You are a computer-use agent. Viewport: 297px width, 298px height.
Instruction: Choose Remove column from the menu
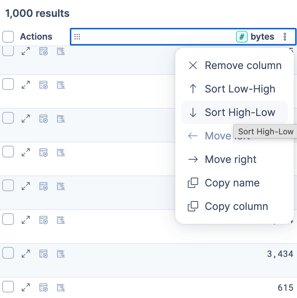tap(235, 66)
